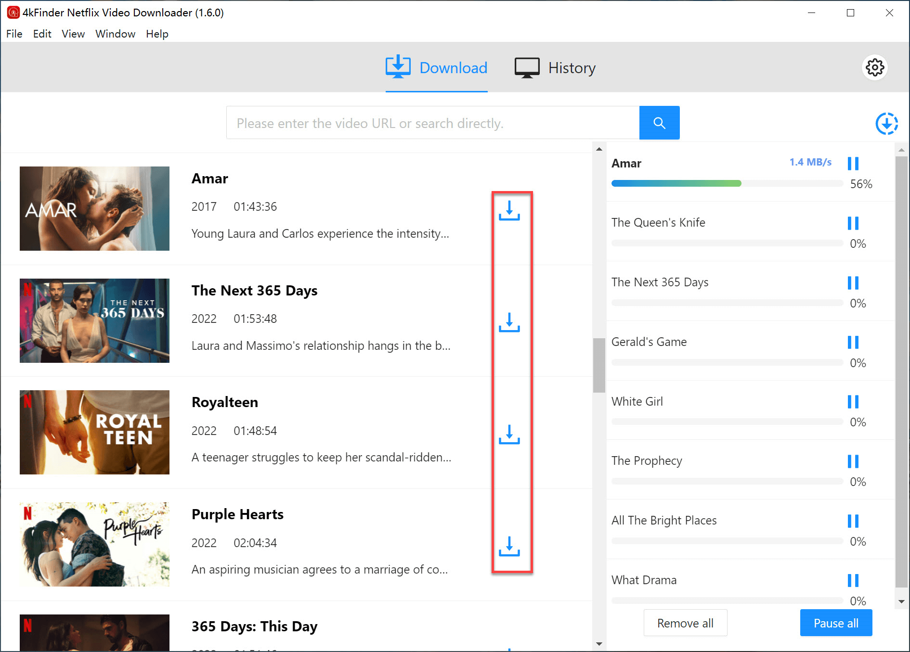This screenshot has width=910, height=652.
Task: Open the File menu
Action: click(x=14, y=34)
